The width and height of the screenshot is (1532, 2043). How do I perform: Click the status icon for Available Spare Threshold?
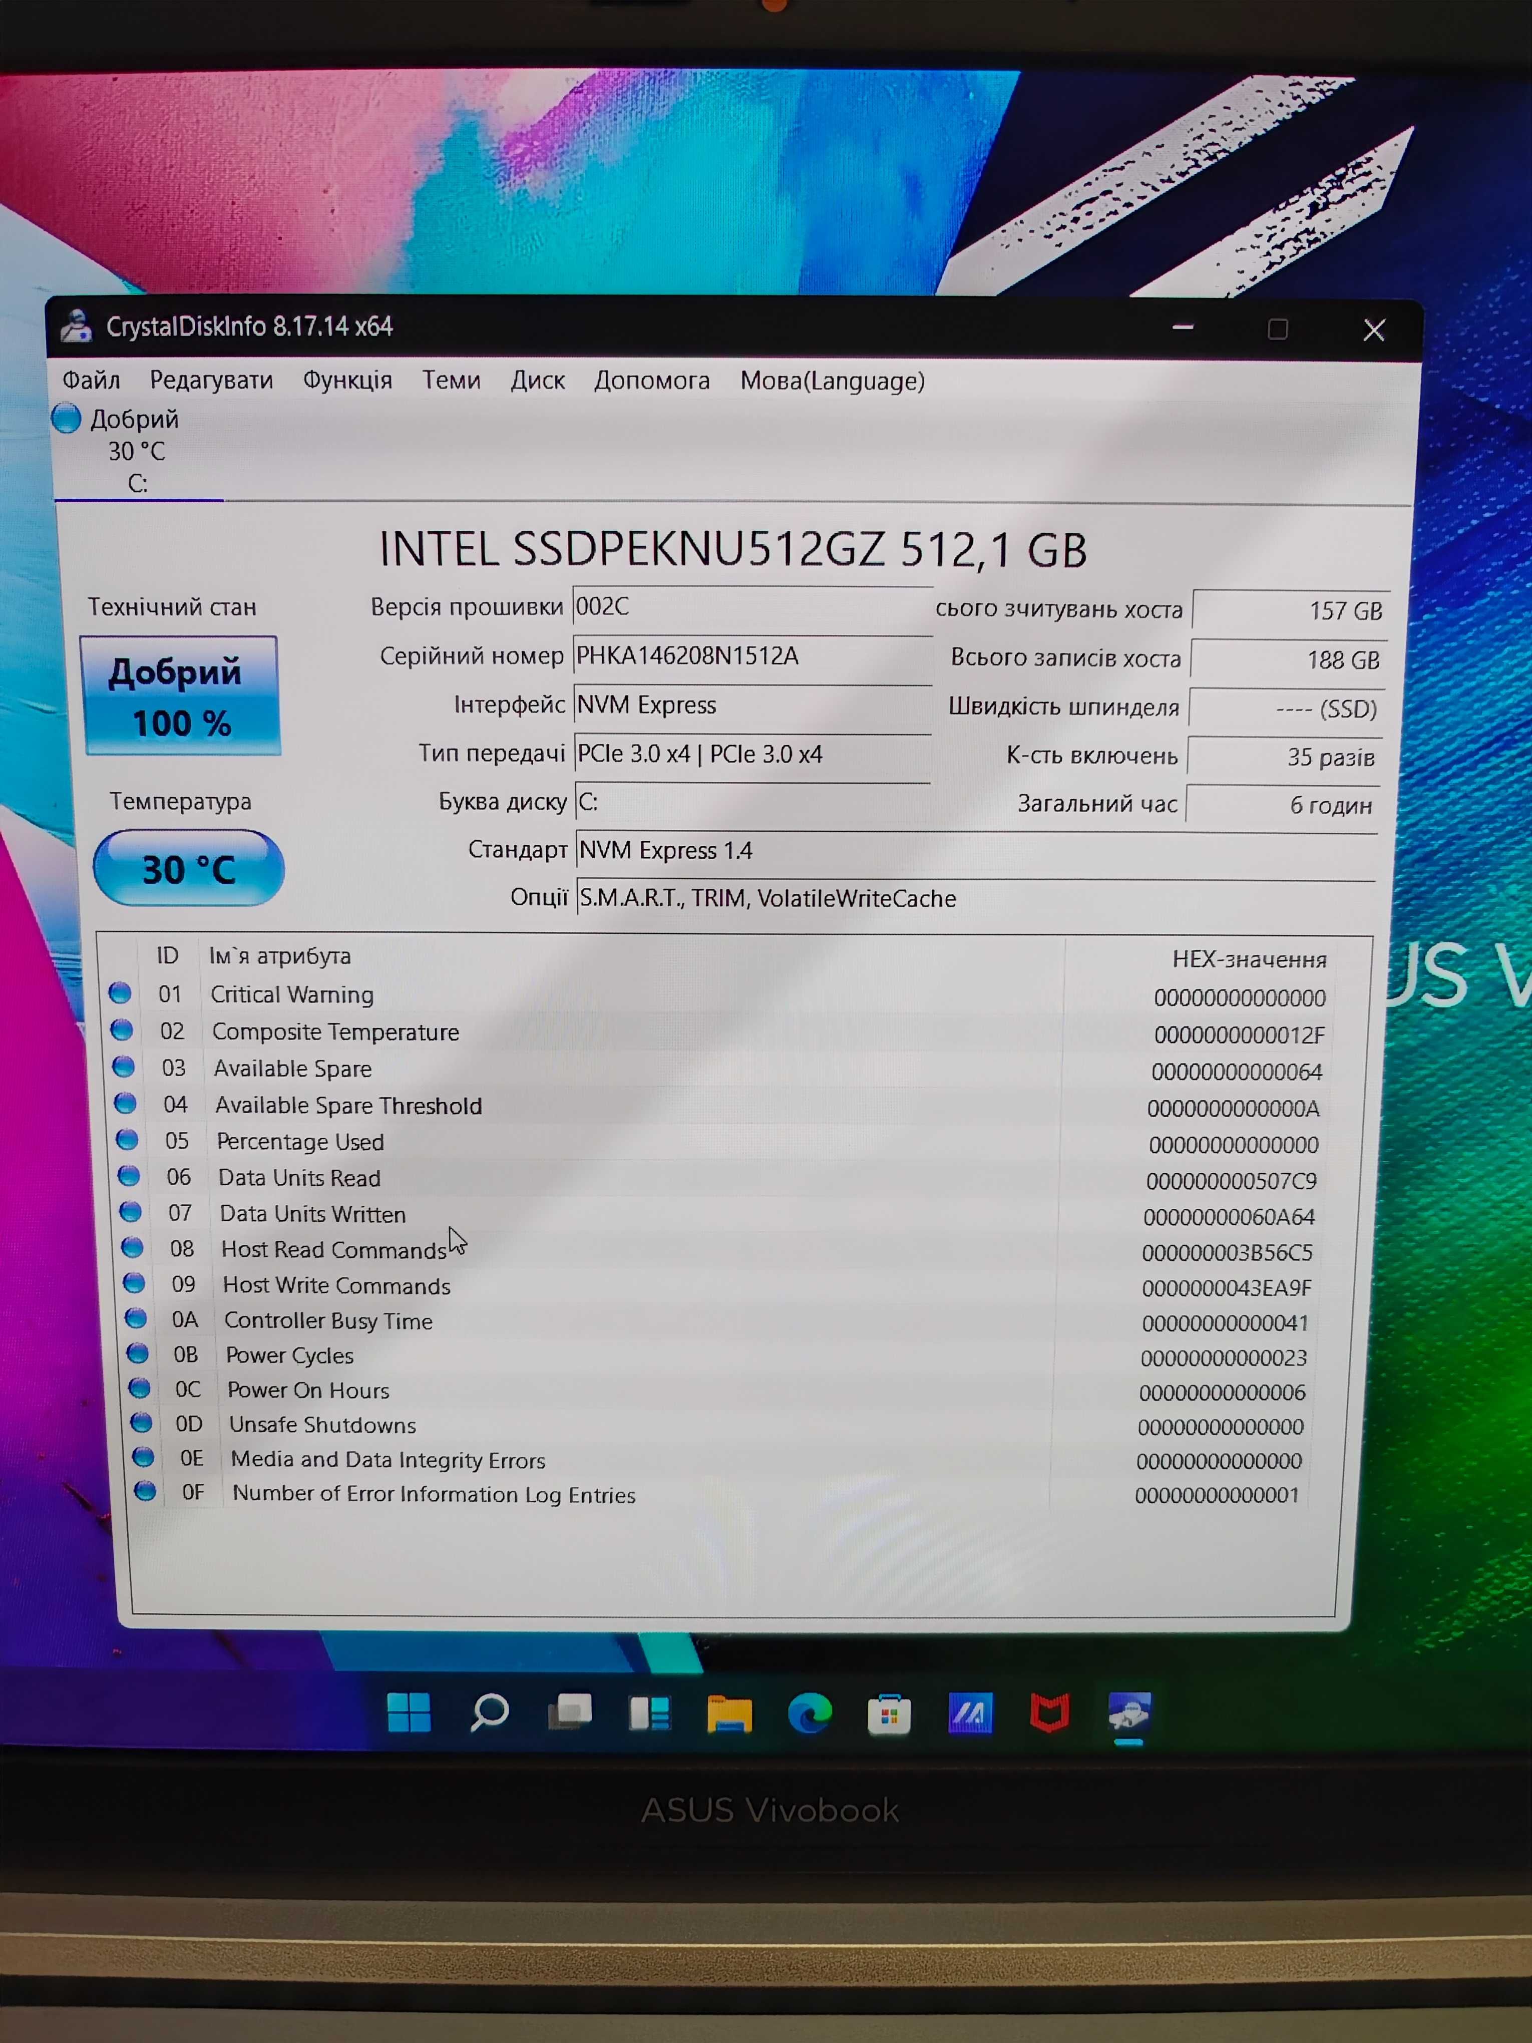125,1103
